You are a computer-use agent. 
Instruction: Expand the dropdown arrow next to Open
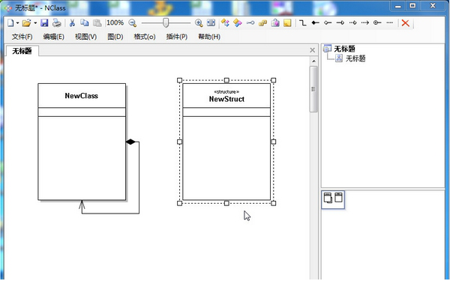[35, 23]
